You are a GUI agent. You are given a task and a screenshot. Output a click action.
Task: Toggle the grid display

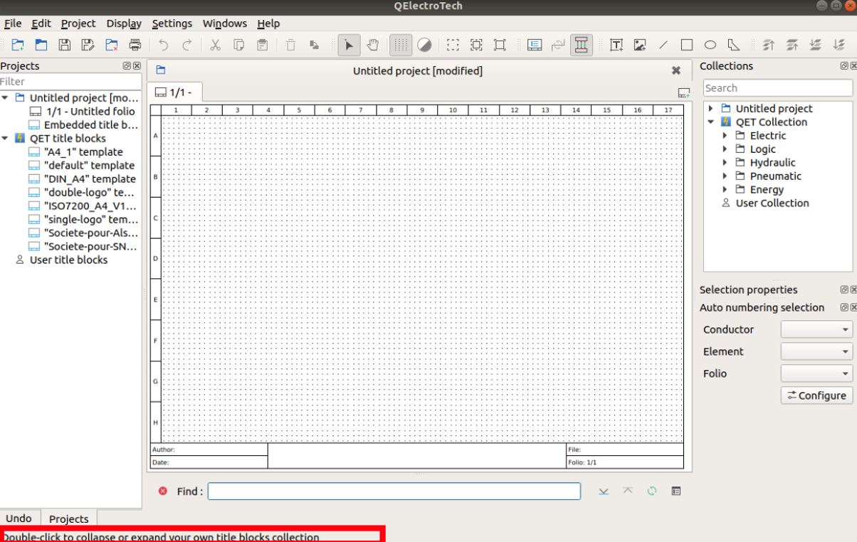[401, 45]
